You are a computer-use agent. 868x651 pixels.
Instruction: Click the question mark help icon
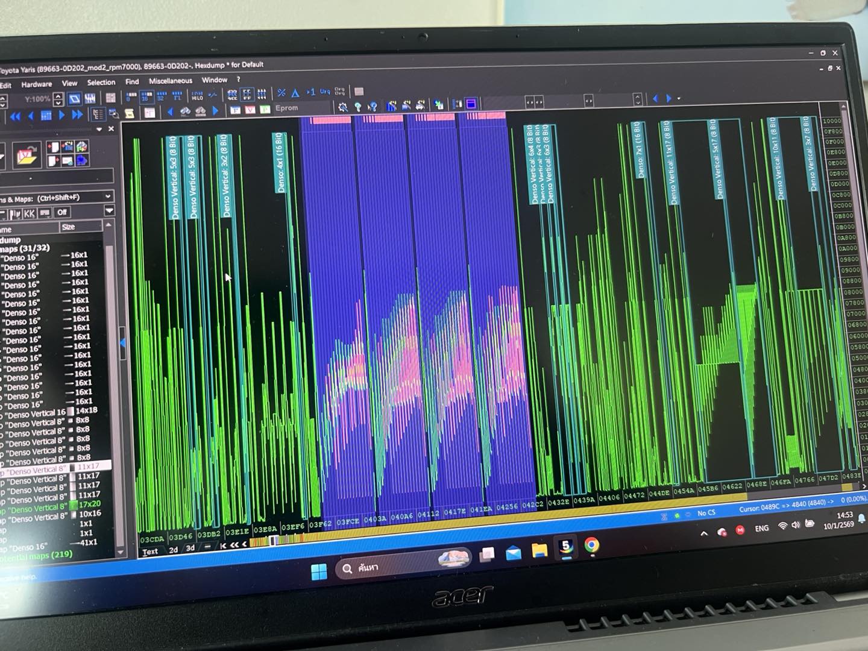click(358, 107)
